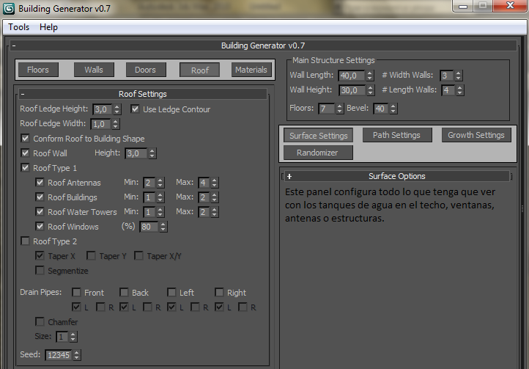Image resolution: width=529 pixels, height=369 pixels.
Task: Switch to the Materials settings tab
Action: pyautogui.click(x=251, y=70)
